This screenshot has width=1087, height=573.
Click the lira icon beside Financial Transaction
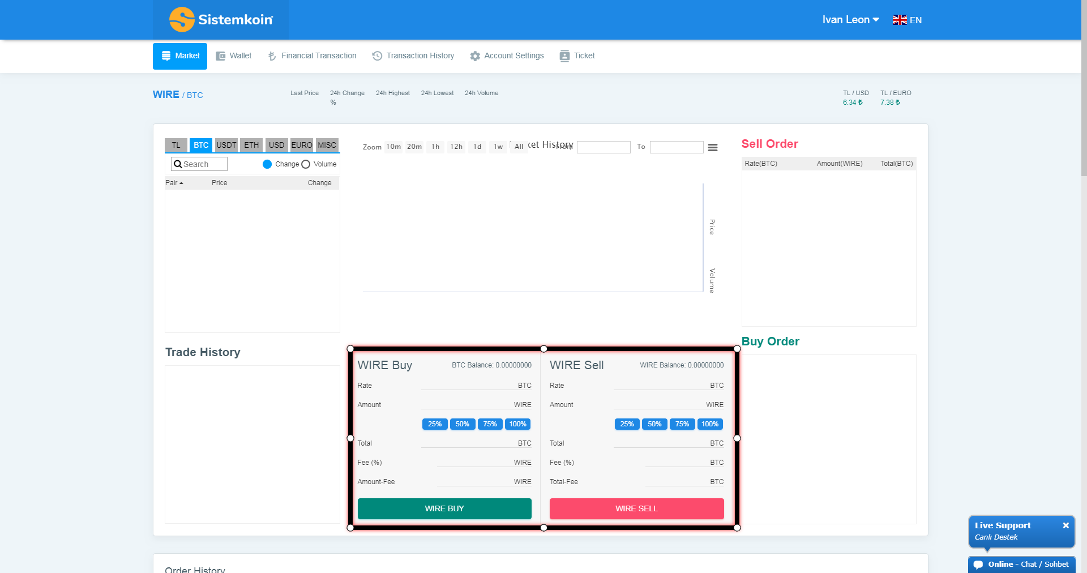coord(272,56)
